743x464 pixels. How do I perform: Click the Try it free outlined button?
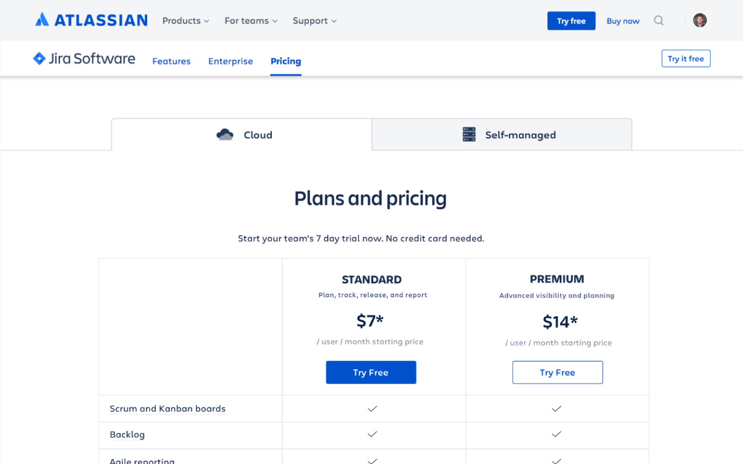coord(686,58)
